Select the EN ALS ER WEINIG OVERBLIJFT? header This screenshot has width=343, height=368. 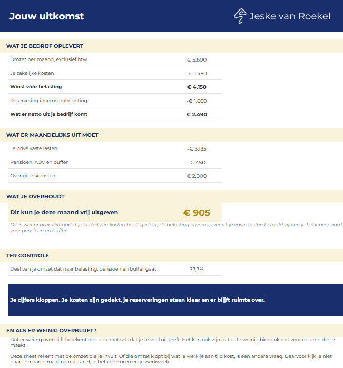point(51,331)
